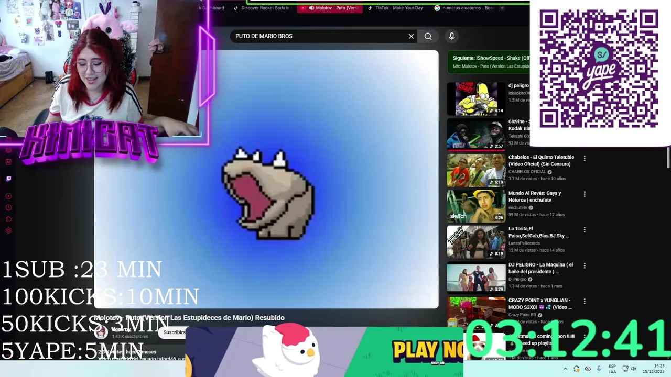Open History clock icon in the sidebar
671x377 pixels.
coord(8,207)
